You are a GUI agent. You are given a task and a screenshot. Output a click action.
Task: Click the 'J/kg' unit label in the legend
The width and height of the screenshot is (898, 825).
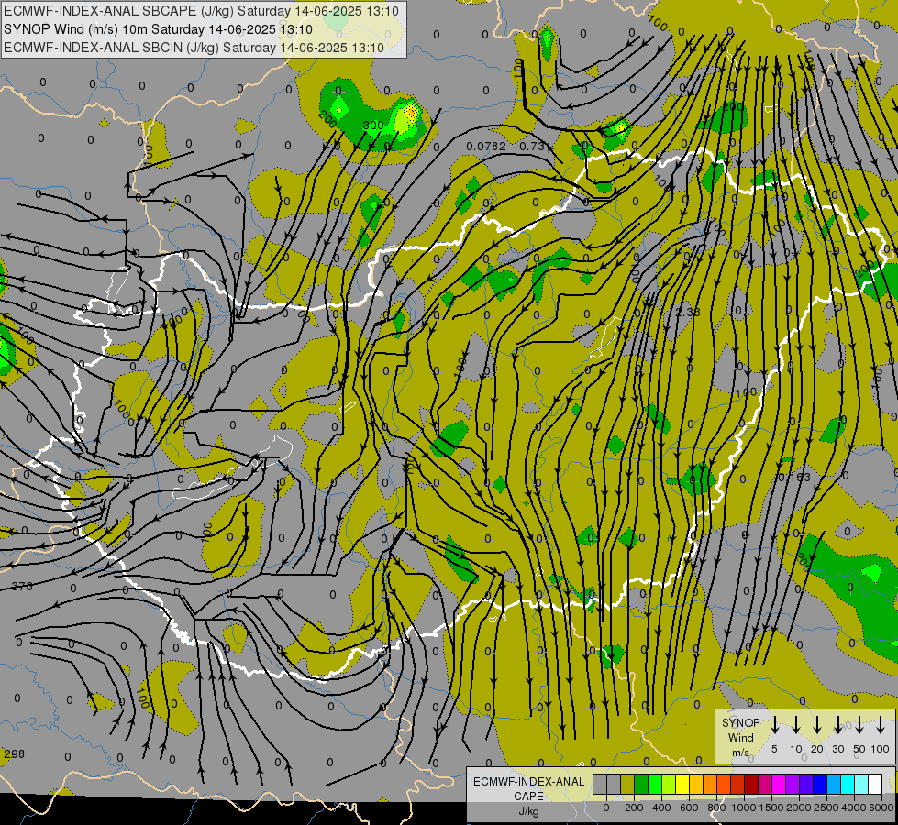click(528, 811)
